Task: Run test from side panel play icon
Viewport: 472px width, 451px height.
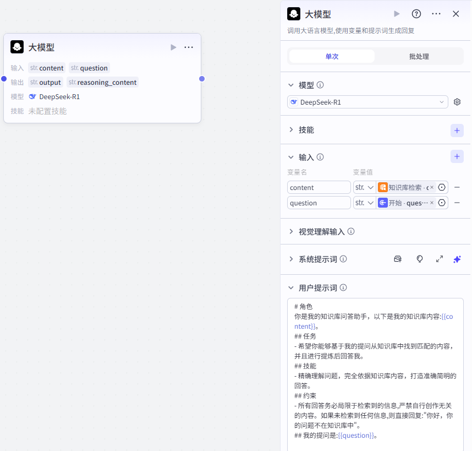Action: click(x=397, y=14)
